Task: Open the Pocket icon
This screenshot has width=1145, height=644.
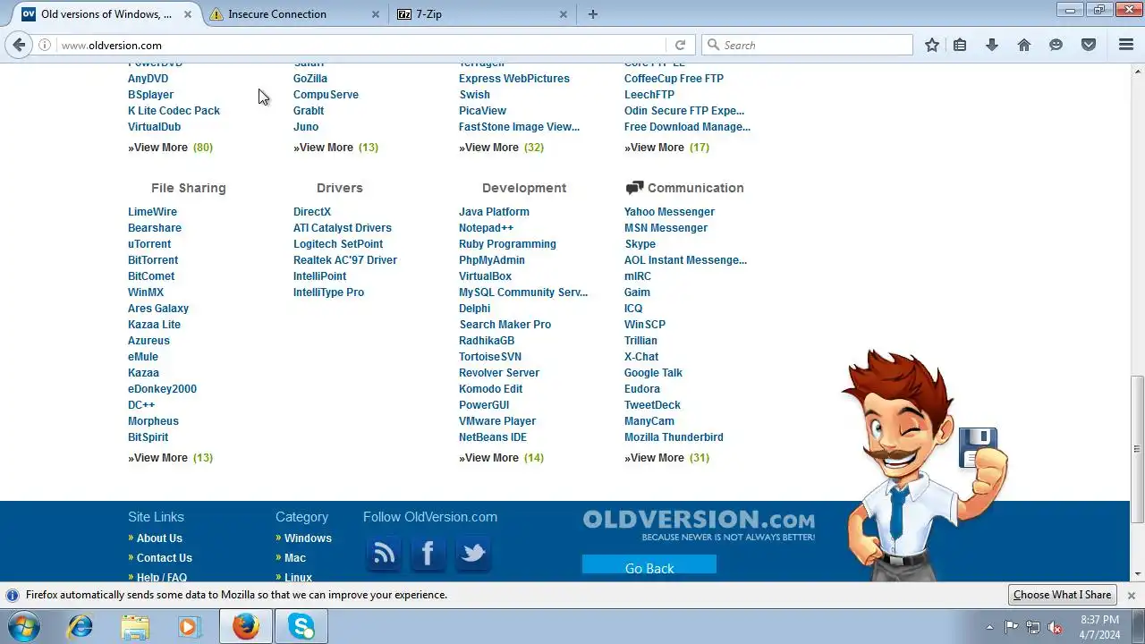Action: pyautogui.click(x=1089, y=45)
